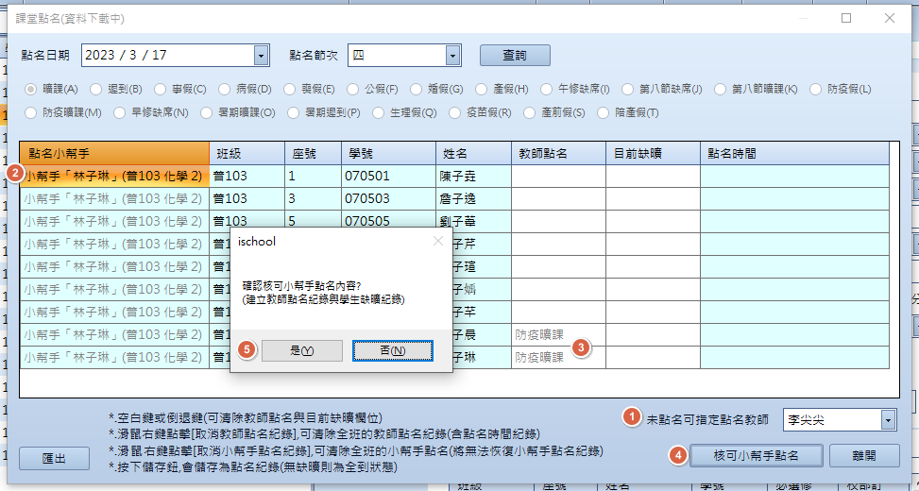Image resolution: width=919 pixels, height=491 pixels.
Task: Open the 點名教師 teacher dropdown
Action: [x=887, y=419]
